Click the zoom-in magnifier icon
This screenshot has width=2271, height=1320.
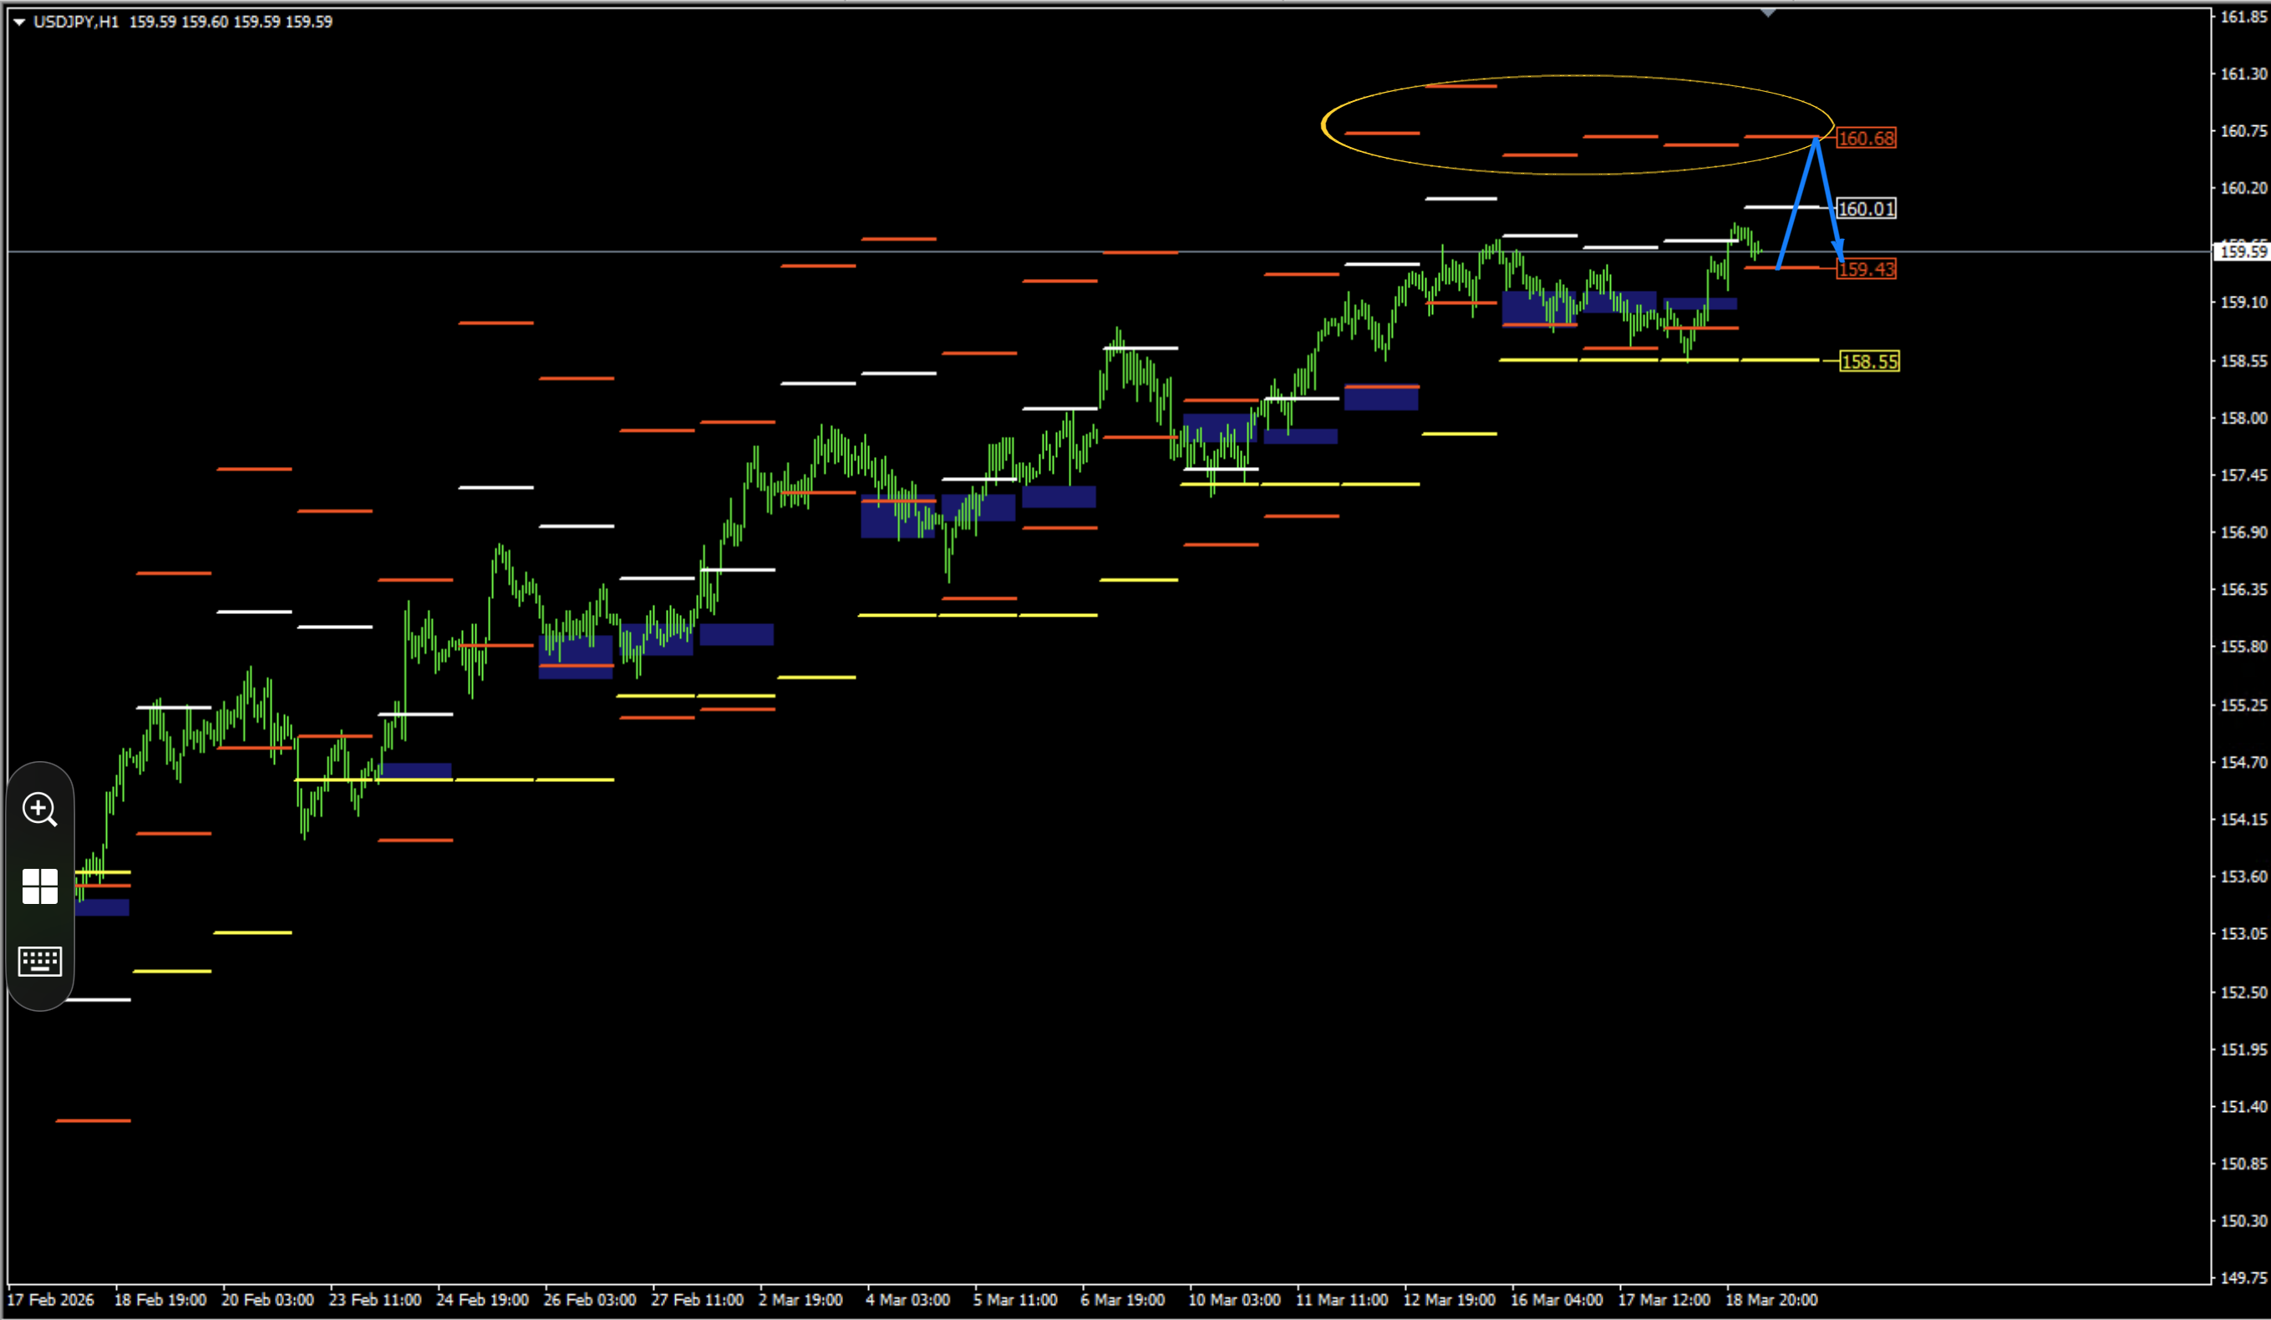coord(39,809)
